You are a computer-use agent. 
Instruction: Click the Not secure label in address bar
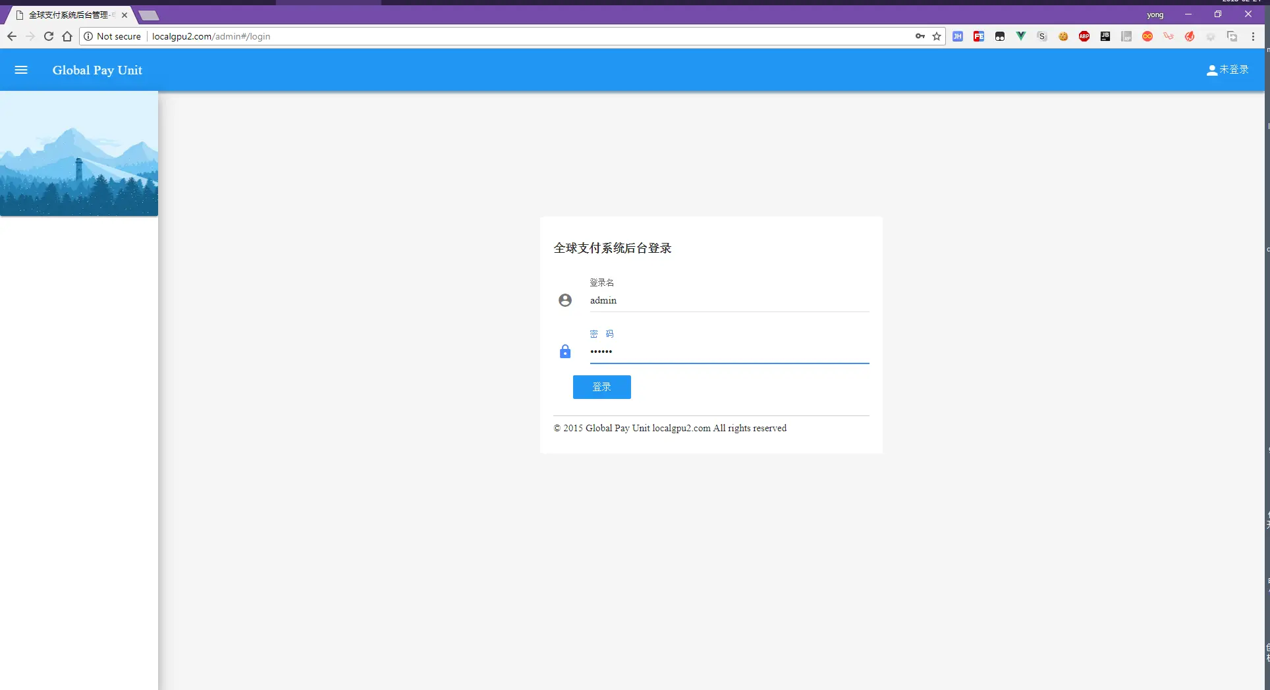[119, 36]
